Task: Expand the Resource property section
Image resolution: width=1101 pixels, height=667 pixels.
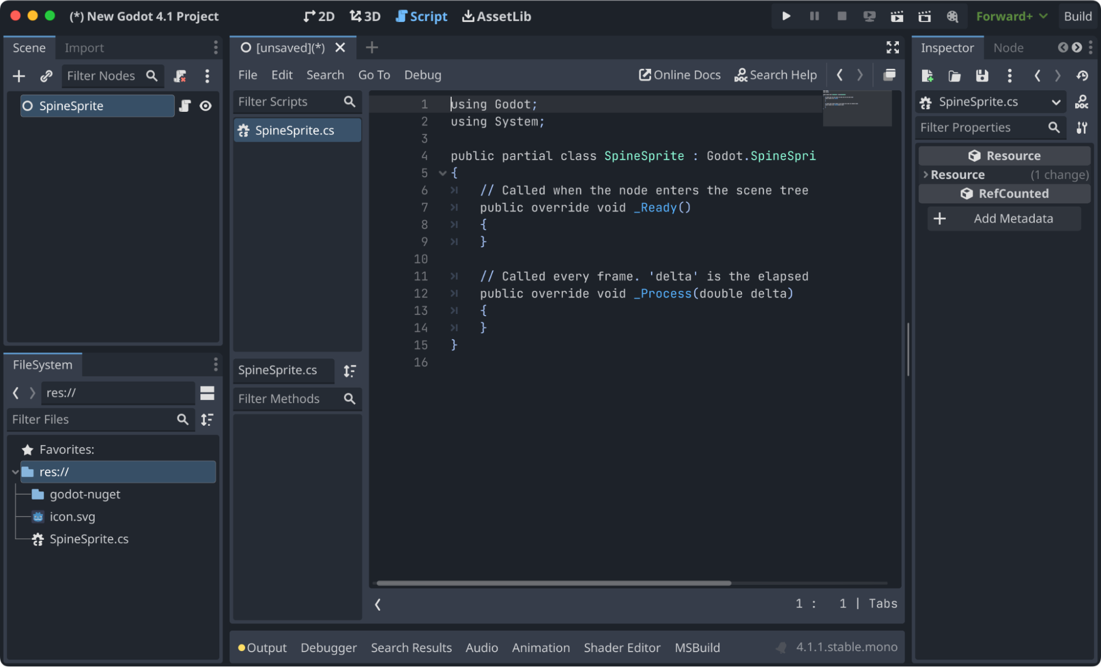Action: [x=957, y=175]
